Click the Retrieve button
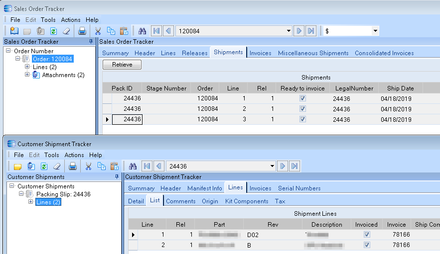 pyautogui.click(x=122, y=65)
